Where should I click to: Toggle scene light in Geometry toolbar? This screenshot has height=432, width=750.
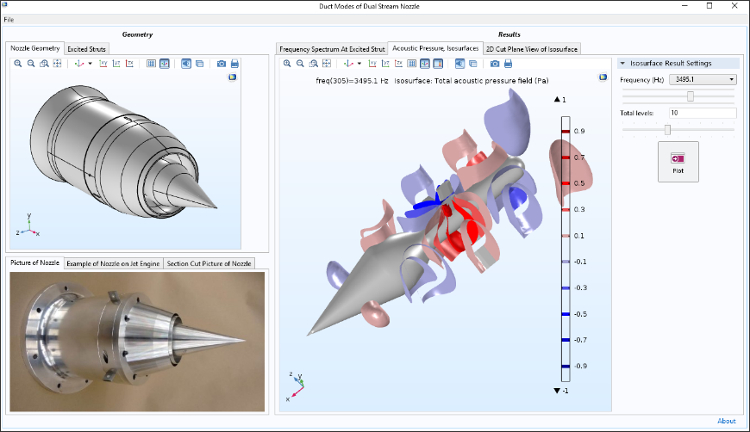pos(186,64)
